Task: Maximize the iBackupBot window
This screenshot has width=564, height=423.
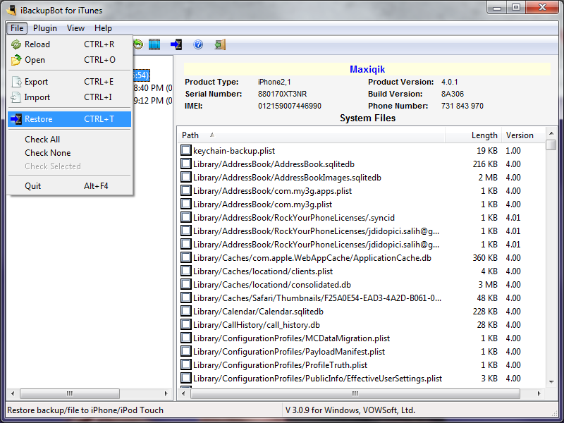Action: click(516, 7)
